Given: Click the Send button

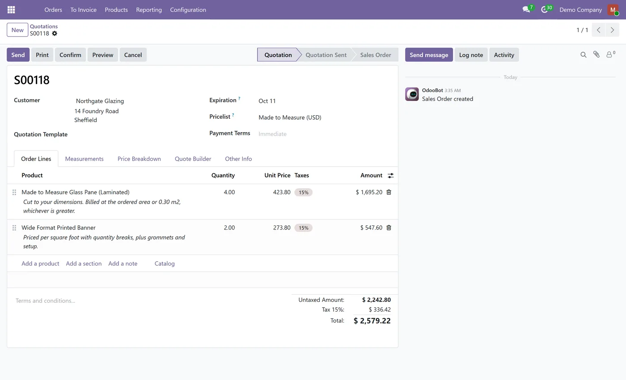Looking at the screenshot, I should pos(18,54).
